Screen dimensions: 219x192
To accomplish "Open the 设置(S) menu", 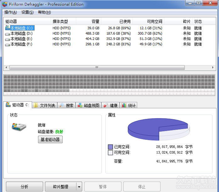I will [x=27, y=12].
